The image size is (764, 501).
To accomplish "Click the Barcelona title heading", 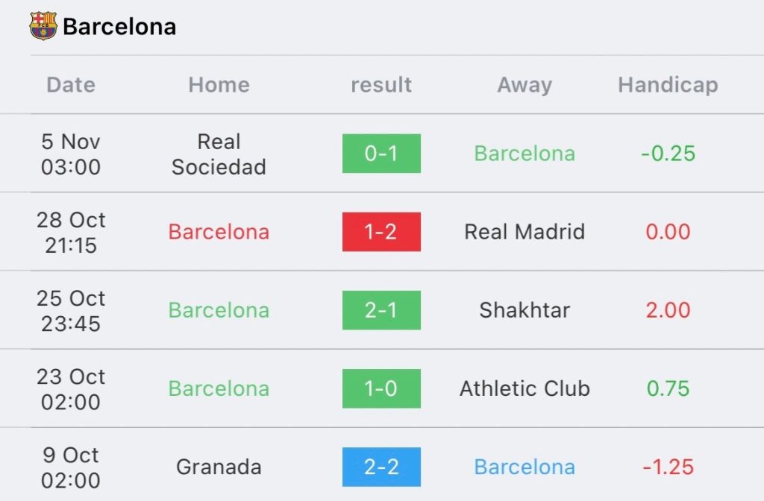I will pyautogui.click(x=119, y=27).
